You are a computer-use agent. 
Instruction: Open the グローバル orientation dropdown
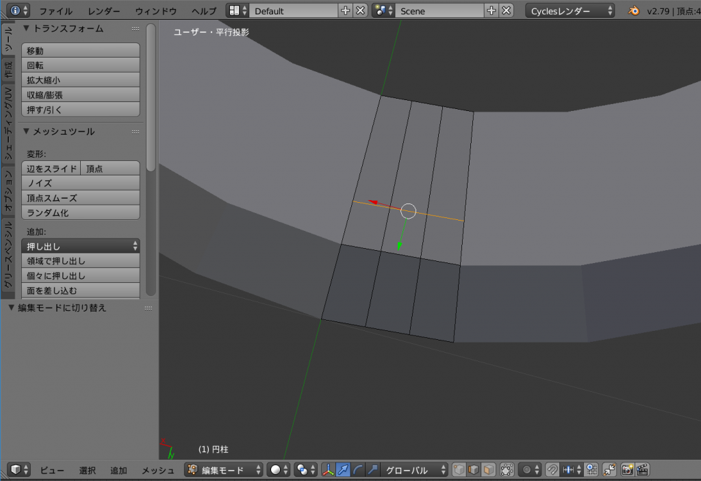point(415,470)
